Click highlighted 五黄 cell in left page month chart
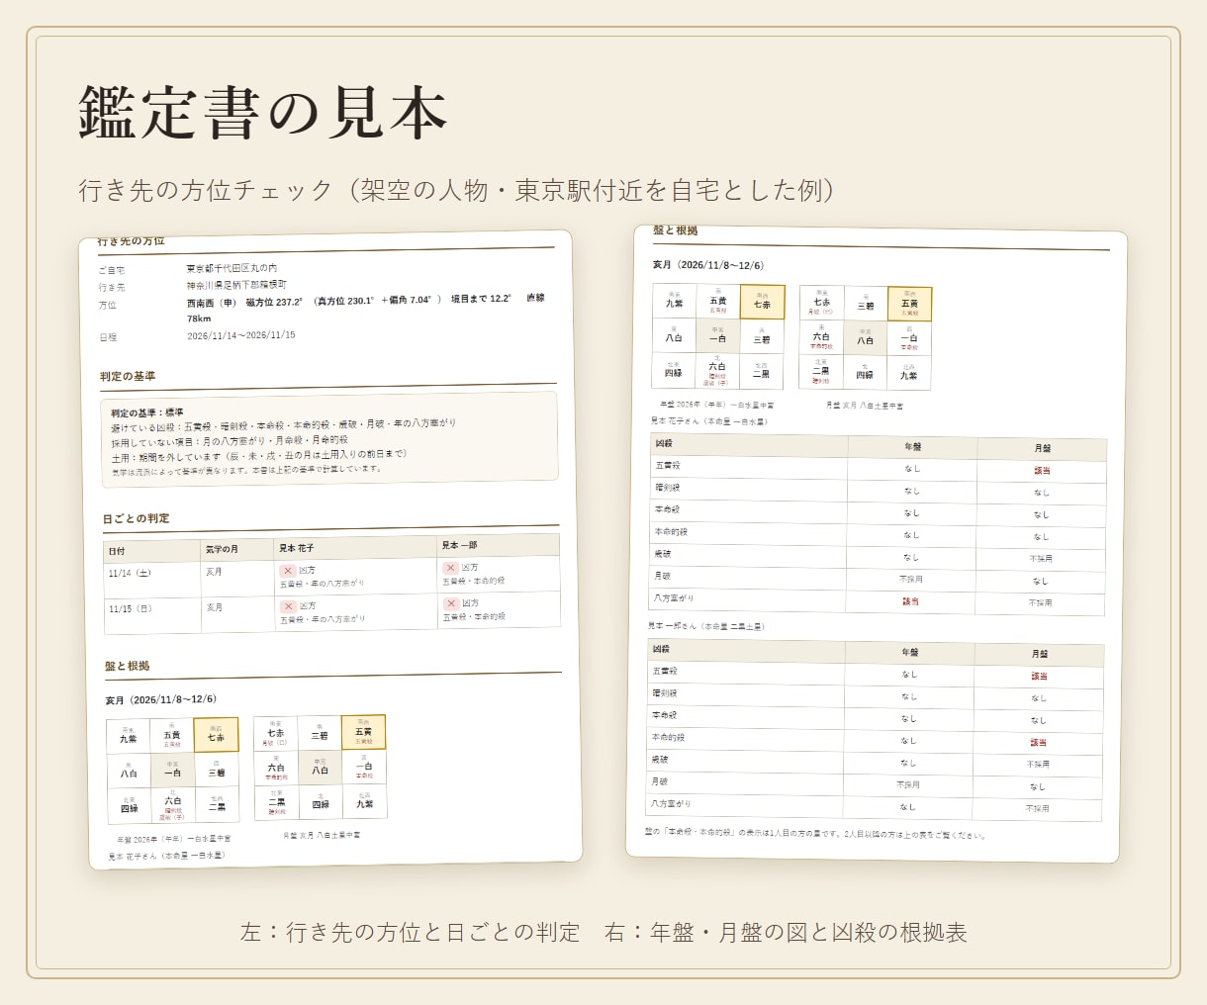The image size is (1207, 1005). tap(363, 732)
